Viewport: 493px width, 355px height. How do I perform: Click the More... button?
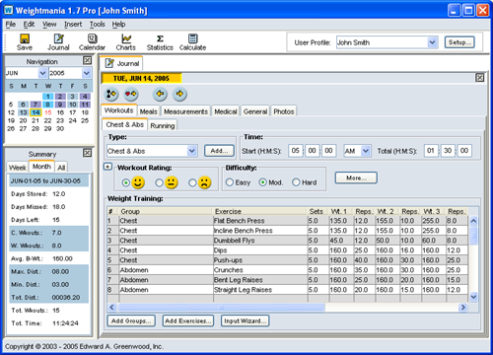356,177
